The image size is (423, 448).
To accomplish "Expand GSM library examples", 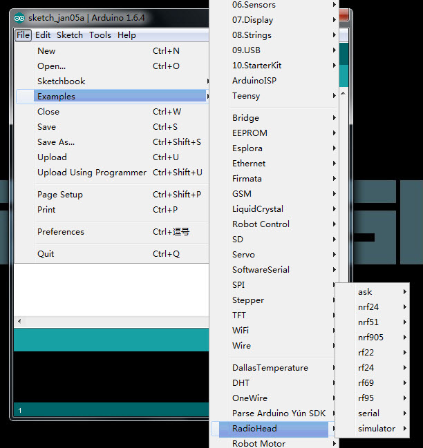I will (274, 194).
